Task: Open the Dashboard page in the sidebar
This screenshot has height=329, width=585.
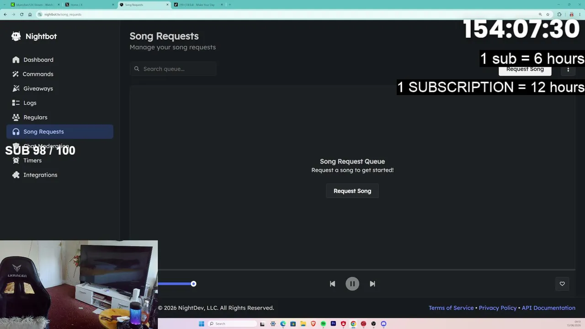Action: [60, 60]
